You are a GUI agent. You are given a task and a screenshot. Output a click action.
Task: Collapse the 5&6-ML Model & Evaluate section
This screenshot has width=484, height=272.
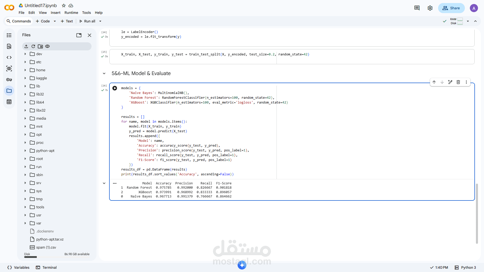coord(104,74)
